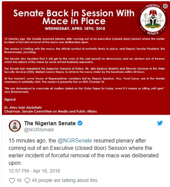Click the paragraph mentioning Inspector General of Police
Viewport: 170px width, 187px height.
tap(84, 70)
